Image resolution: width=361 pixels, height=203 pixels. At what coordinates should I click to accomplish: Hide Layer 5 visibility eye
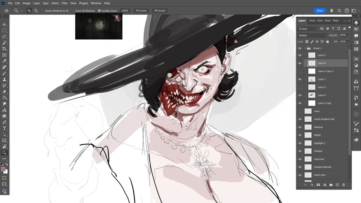300,55
